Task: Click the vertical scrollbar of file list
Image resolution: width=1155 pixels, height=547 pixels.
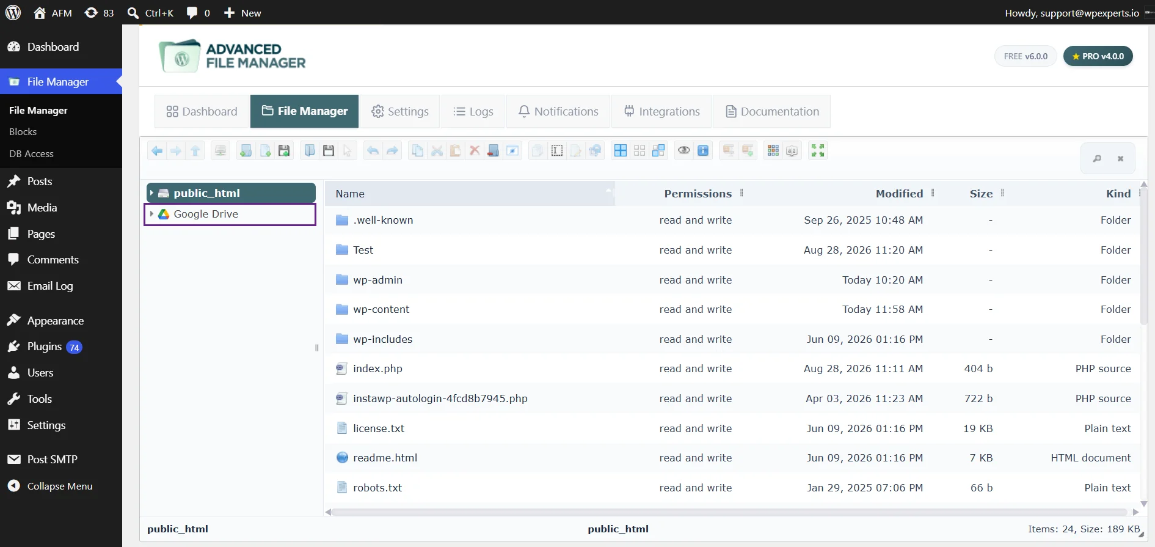Action: [x=1143, y=257]
